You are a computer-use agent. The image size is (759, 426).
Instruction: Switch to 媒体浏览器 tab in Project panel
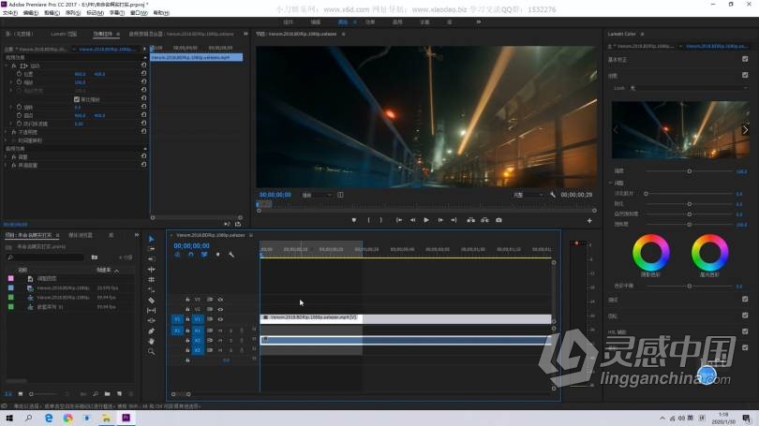pyautogui.click(x=81, y=235)
